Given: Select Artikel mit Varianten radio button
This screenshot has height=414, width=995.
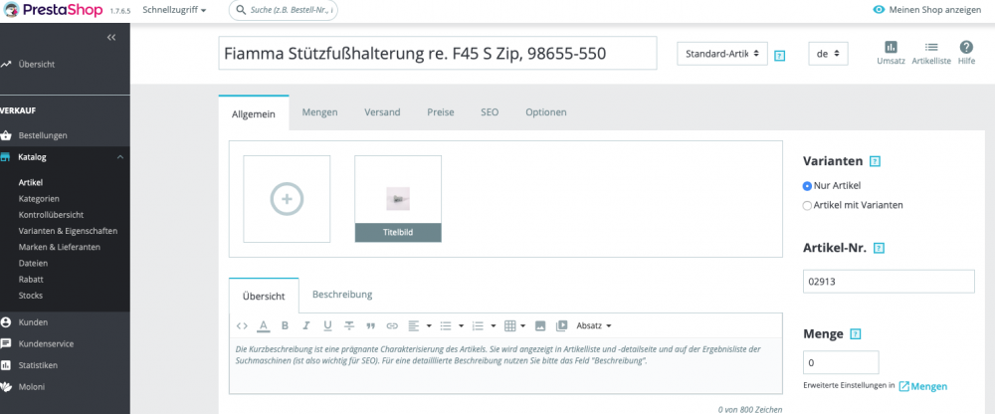Looking at the screenshot, I should click(807, 205).
